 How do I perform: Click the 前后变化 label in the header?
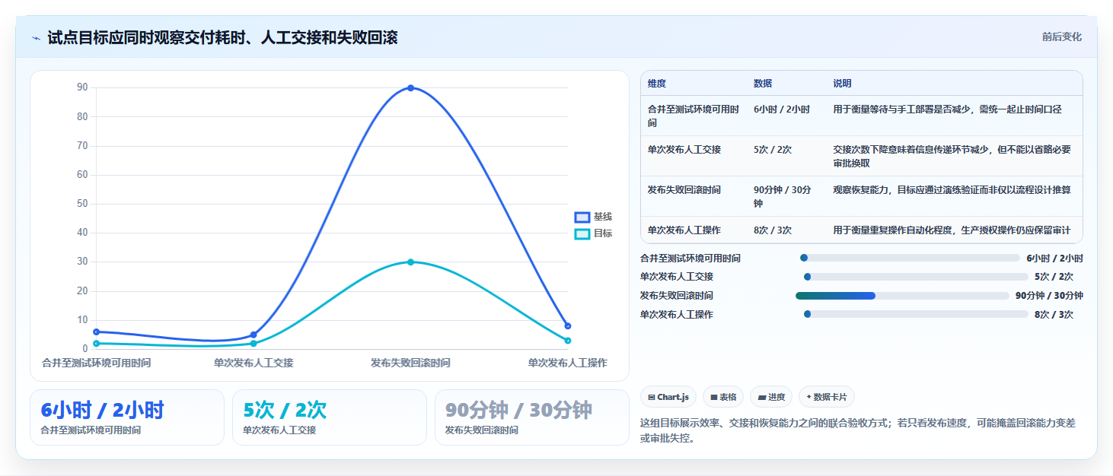pyautogui.click(x=1062, y=36)
